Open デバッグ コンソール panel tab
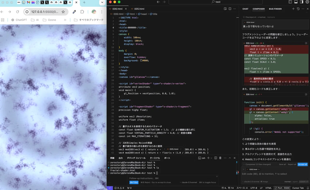This screenshot has height=190, width=310. click(136, 158)
